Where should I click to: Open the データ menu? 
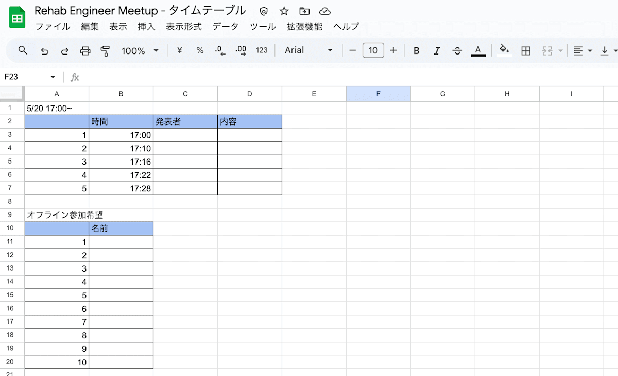pyautogui.click(x=226, y=27)
